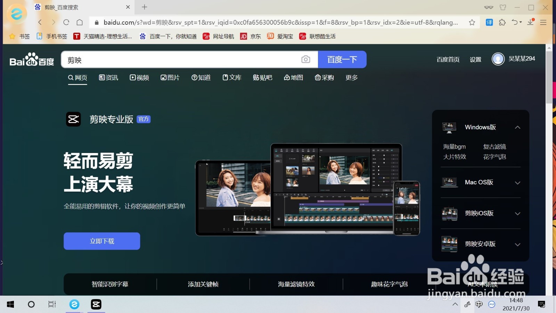
Task: Open a new tab with plus icon
Action: point(145,7)
